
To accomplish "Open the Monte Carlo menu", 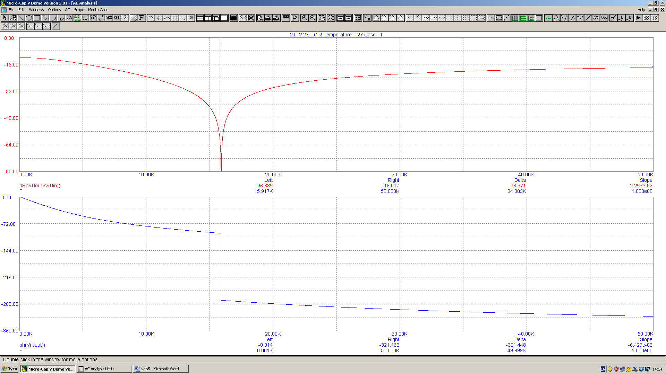I will (98, 10).
